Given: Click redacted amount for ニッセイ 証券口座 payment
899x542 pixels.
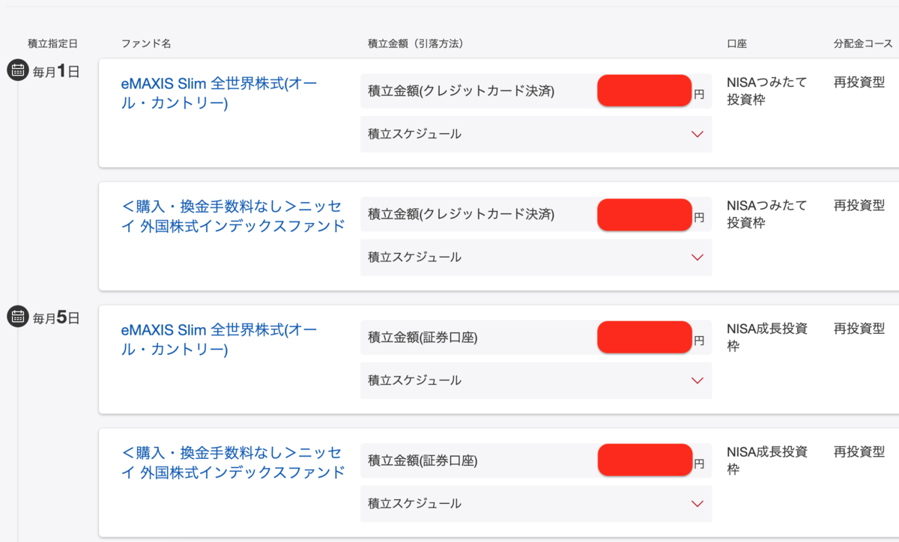Looking at the screenshot, I should tap(644, 460).
